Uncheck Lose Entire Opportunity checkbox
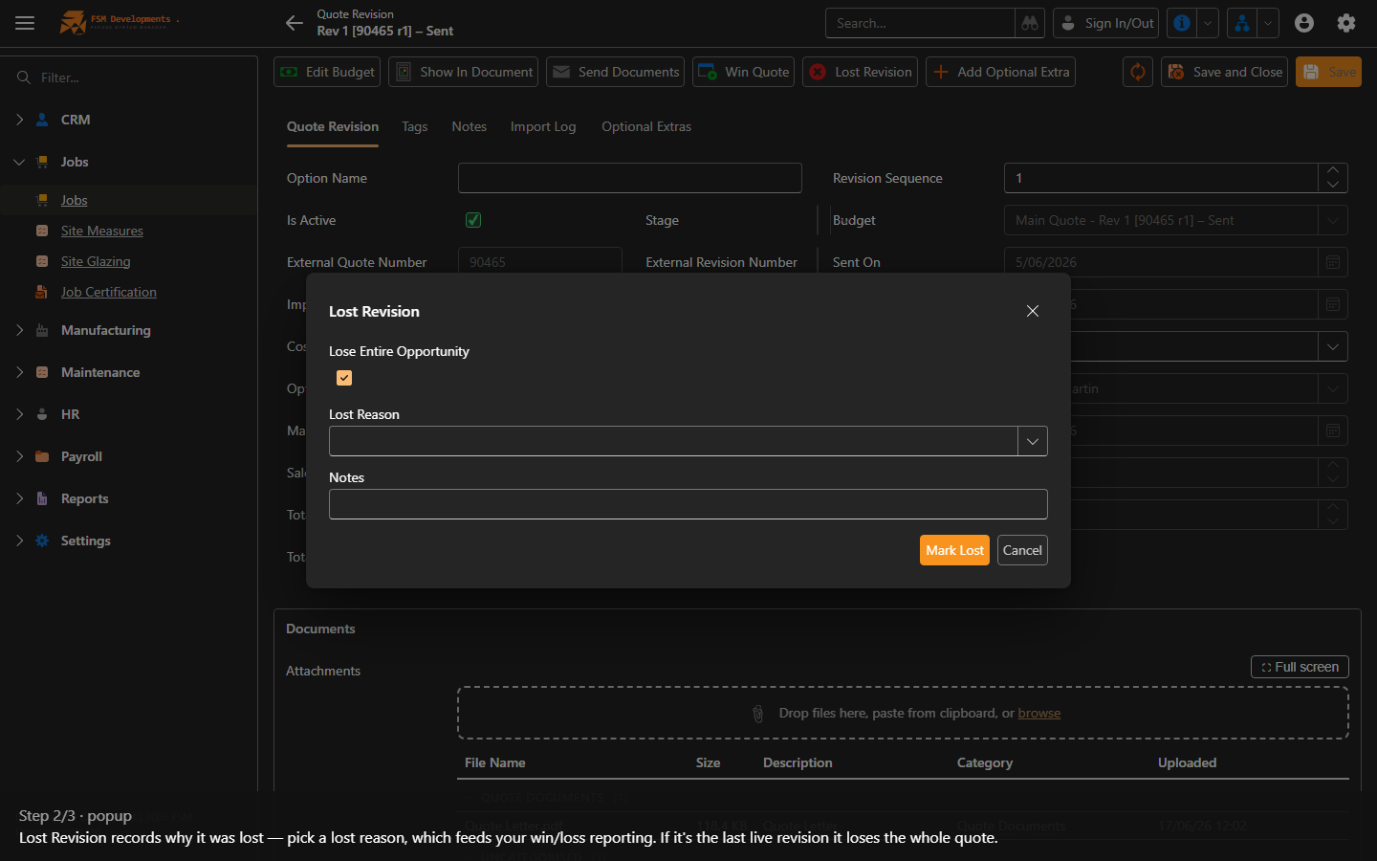Viewport: 1377px width, 861px height. click(344, 378)
